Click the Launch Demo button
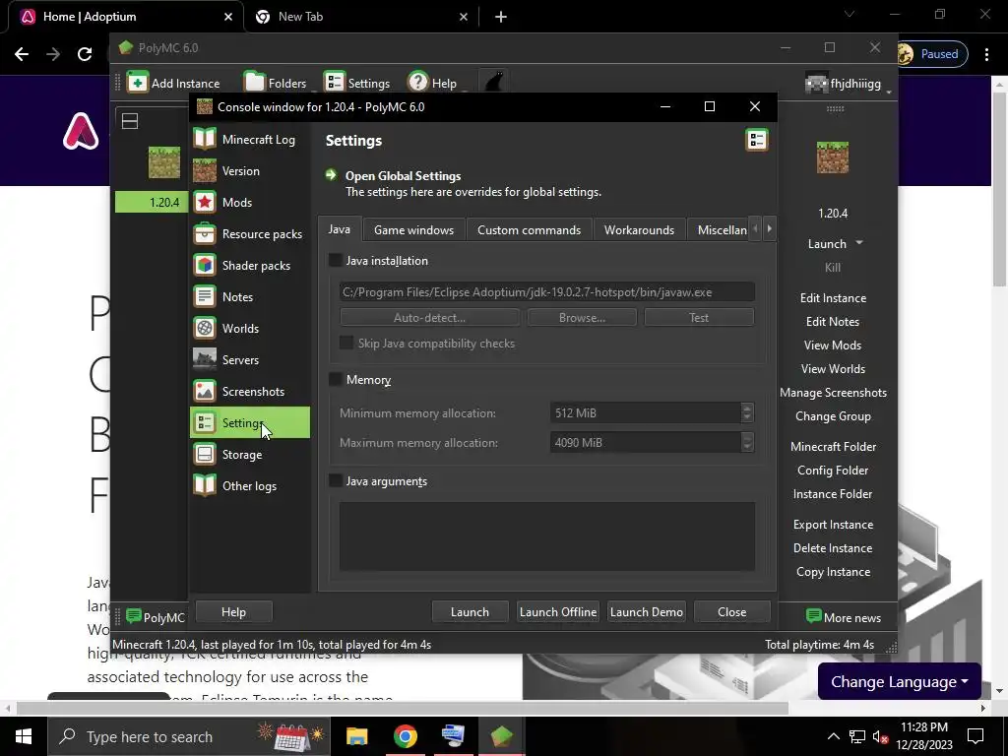Image resolution: width=1008 pixels, height=756 pixels. [x=646, y=612]
